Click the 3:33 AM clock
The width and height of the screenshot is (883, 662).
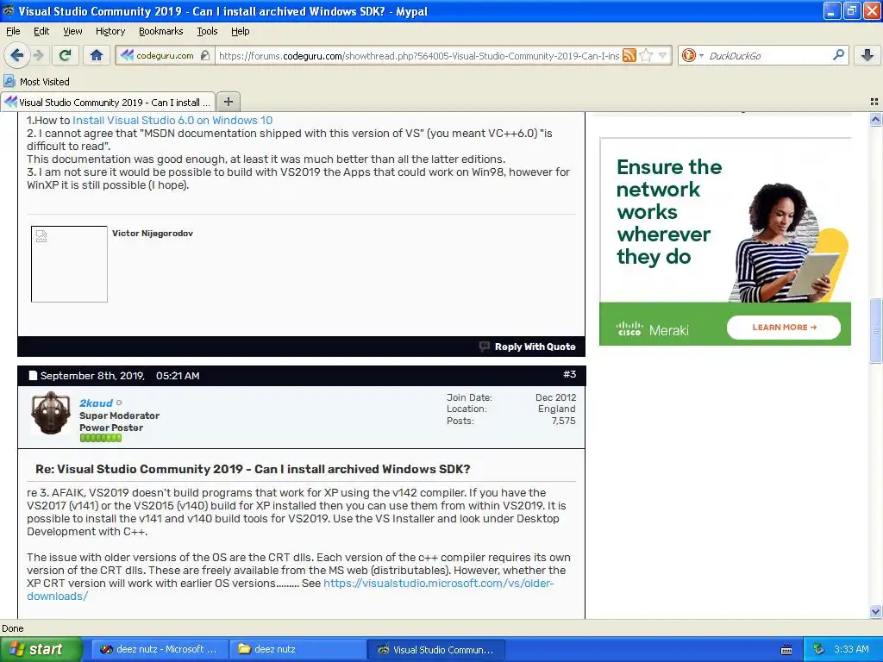pos(851,649)
